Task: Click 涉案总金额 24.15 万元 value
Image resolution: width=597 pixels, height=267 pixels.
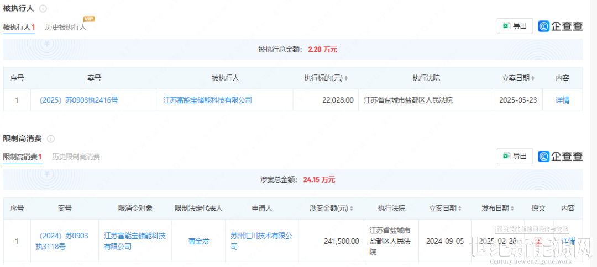Action: pos(319,180)
